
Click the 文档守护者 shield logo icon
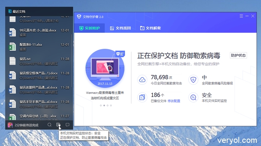pos(79,17)
